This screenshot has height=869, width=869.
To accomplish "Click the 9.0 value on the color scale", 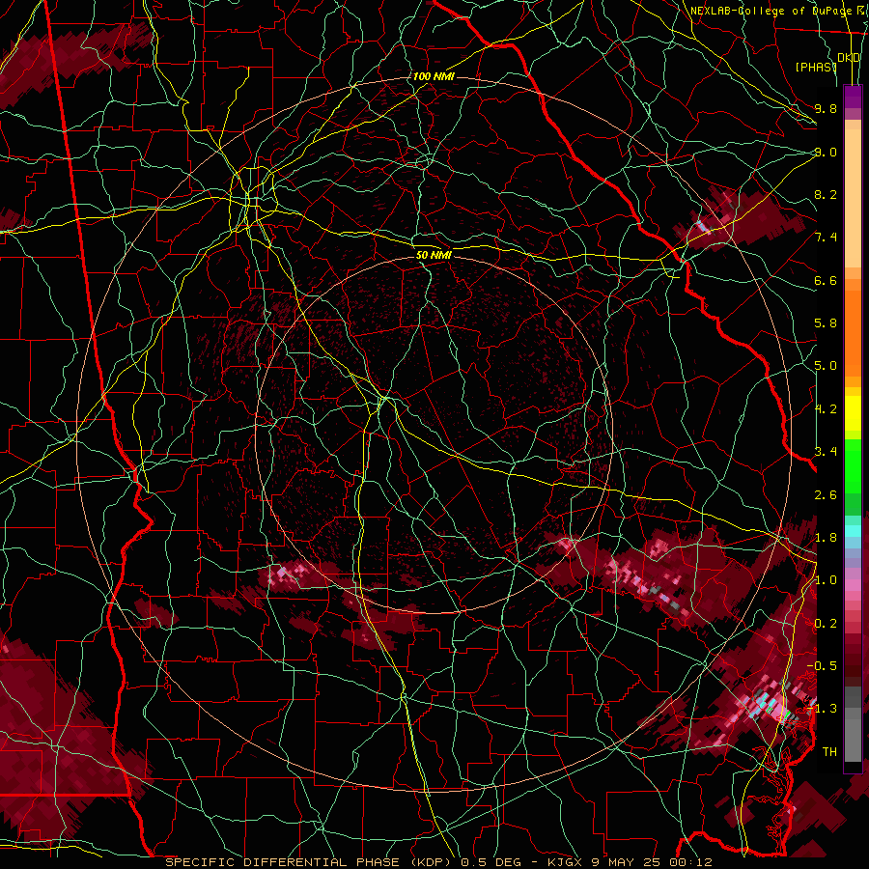I will point(826,152).
